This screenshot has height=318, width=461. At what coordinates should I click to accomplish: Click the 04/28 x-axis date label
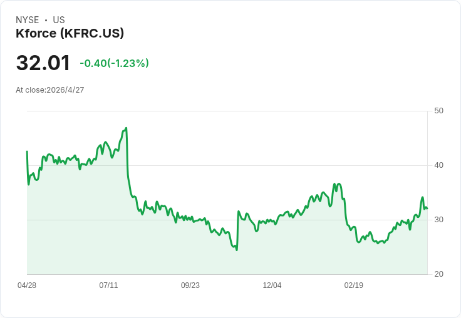click(x=27, y=285)
